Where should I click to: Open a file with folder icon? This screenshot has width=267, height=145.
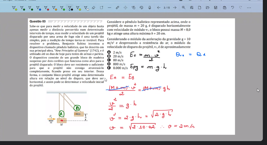(x=208, y=8)
